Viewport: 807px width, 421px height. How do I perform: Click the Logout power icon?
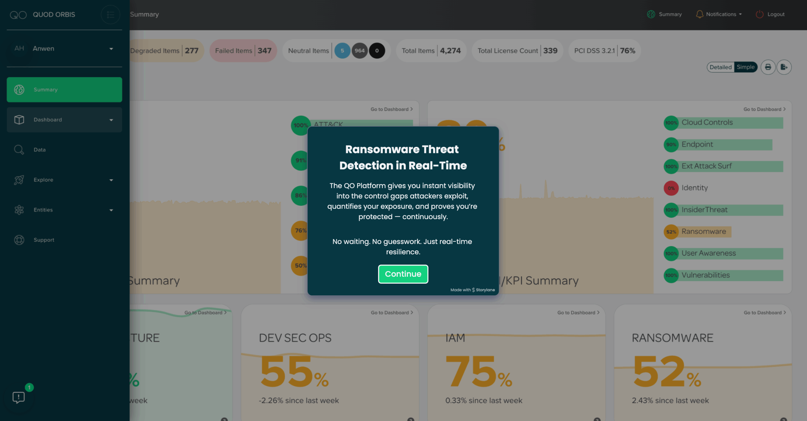759,14
